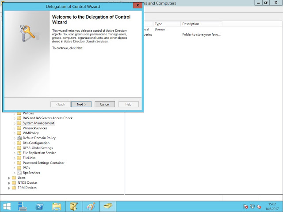283x212 pixels.
Task: Open File Explorer from the taskbar
Action: tap(56, 206)
